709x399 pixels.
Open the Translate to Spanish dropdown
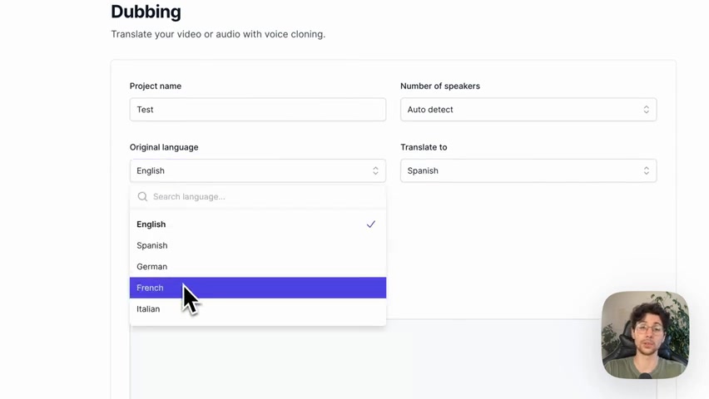pyautogui.click(x=528, y=170)
